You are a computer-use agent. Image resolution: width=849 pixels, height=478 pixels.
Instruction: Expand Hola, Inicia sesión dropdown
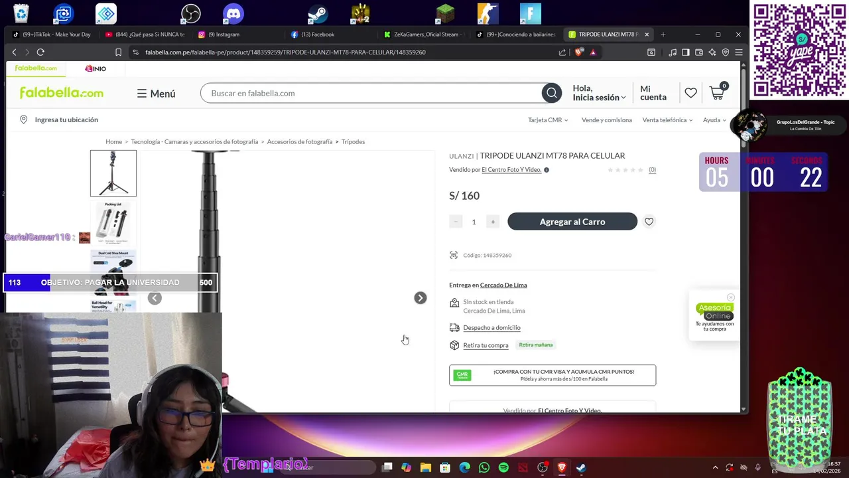click(x=599, y=93)
